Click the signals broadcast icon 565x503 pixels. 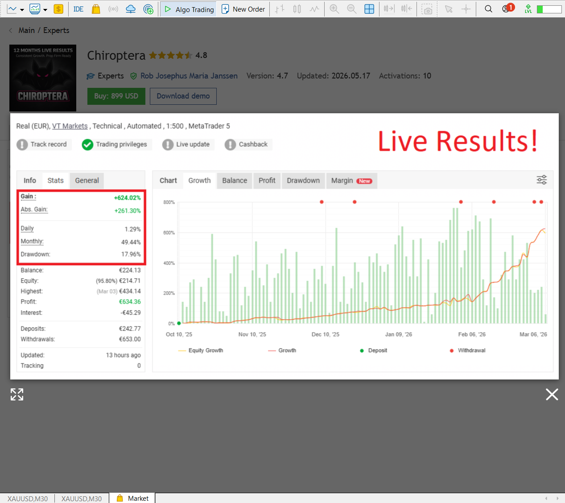tap(113, 9)
